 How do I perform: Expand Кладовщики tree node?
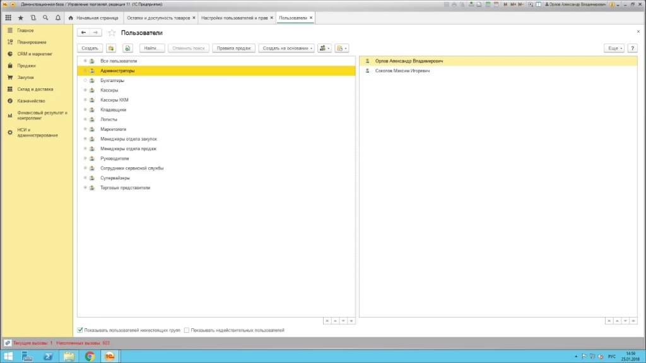click(85, 110)
